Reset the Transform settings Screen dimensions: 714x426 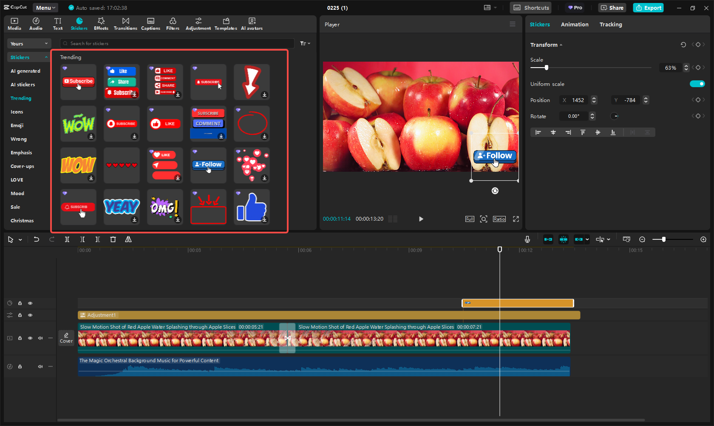683,45
